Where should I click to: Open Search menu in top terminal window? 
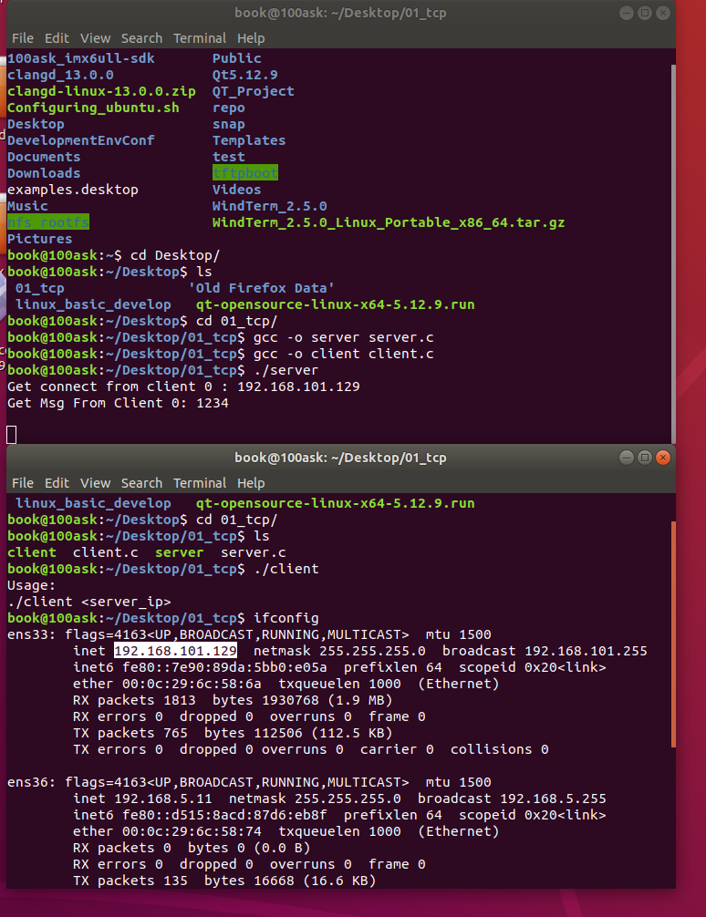(141, 38)
